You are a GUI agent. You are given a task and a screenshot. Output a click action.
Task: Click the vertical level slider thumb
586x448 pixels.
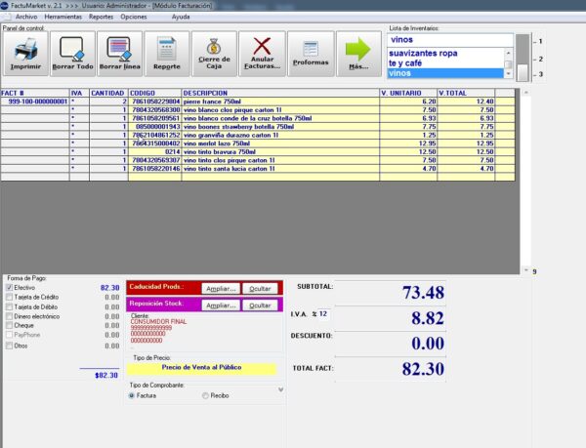(523, 72)
